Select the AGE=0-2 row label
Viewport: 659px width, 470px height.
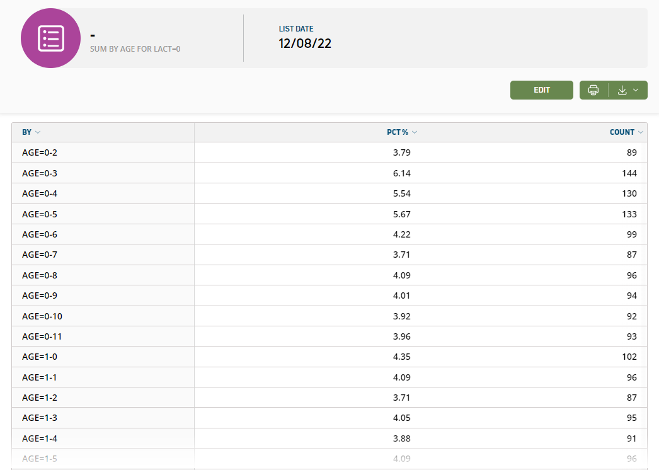[40, 152]
